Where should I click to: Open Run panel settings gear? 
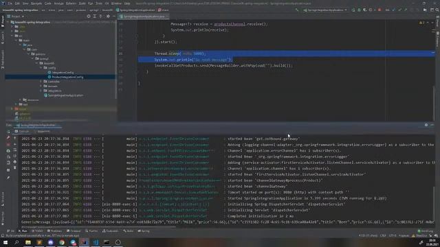tap(426, 125)
